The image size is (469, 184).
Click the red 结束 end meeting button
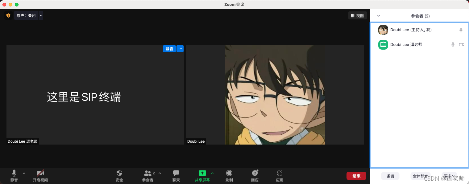[356, 176]
